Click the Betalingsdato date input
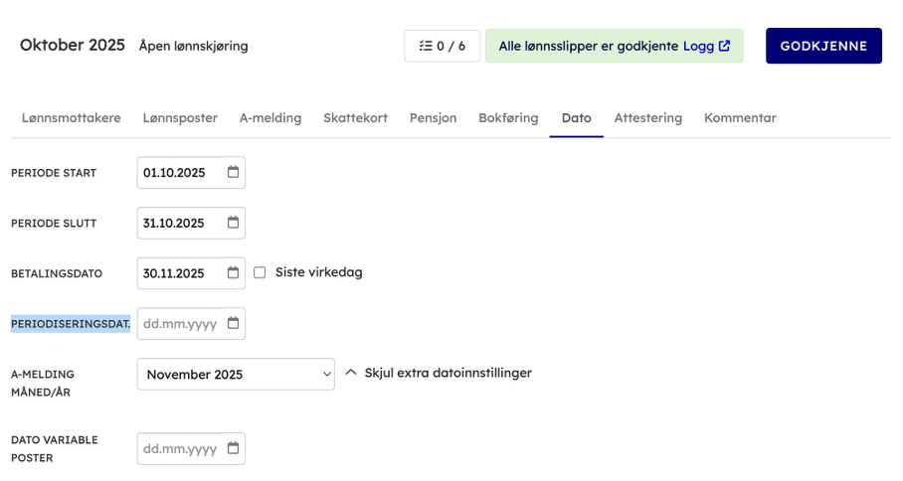903x481 pixels. point(181,272)
